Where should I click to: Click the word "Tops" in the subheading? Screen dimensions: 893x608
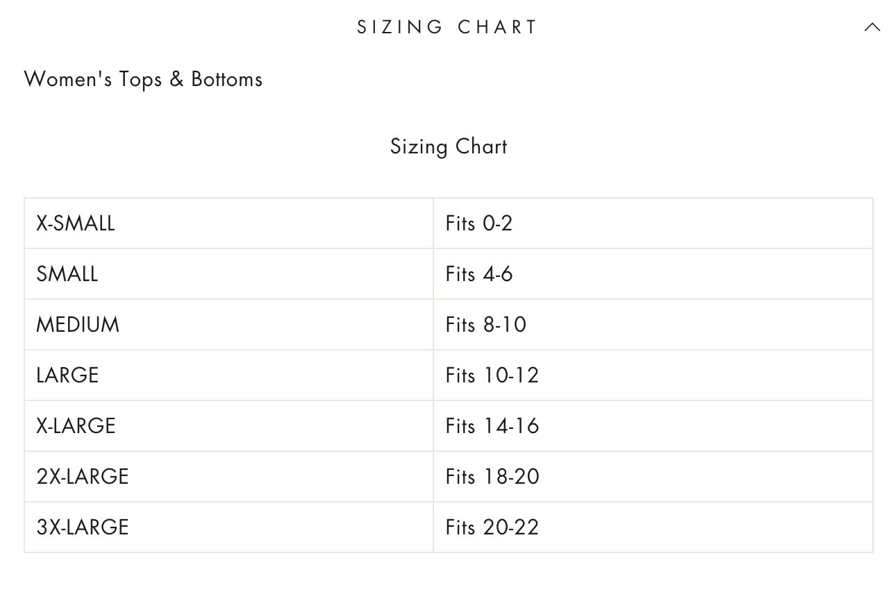tap(140, 79)
